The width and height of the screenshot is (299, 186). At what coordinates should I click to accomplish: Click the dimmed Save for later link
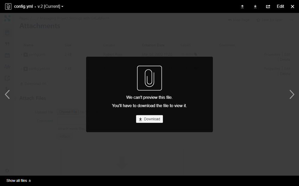coord(269,20)
